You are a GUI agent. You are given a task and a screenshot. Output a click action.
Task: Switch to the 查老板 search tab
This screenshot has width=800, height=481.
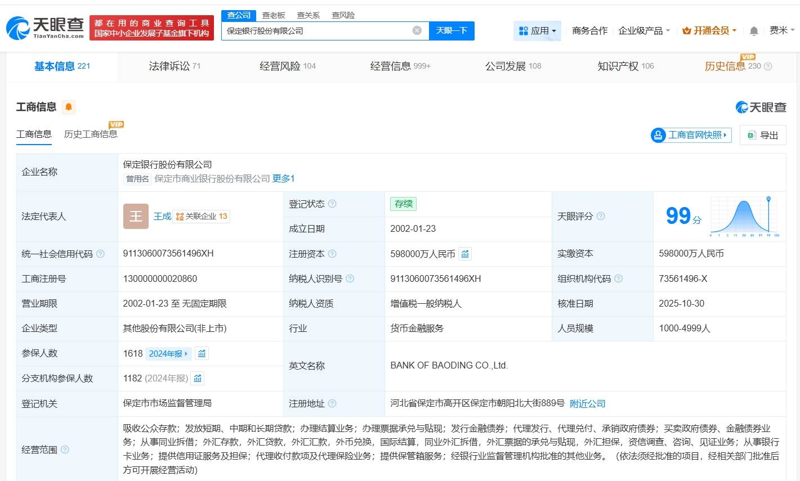pyautogui.click(x=274, y=15)
